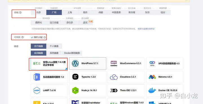203x104 pixels.
Task: Click the Node.js green hexagon icon
Action: tap(75, 91)
